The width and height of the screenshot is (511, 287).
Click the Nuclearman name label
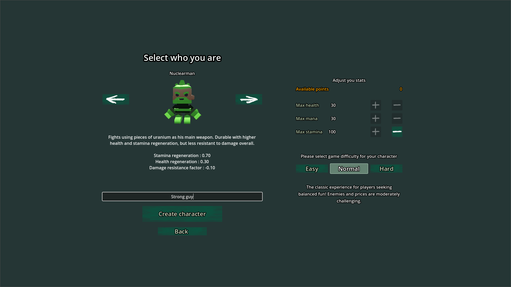coord(182,73)
